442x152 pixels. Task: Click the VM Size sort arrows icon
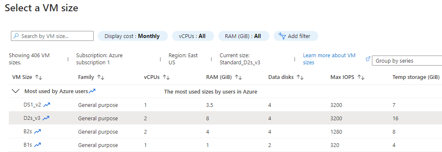coord(39,77)
